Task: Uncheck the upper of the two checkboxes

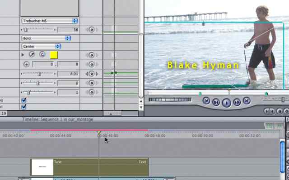Action: [x=24, y=100]
